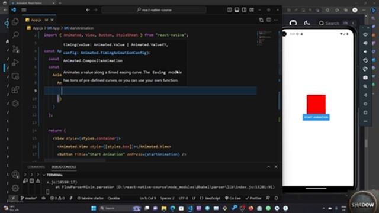Tap START ANIMATION button in emulator

pyautogui.click(x=316, y=117)
